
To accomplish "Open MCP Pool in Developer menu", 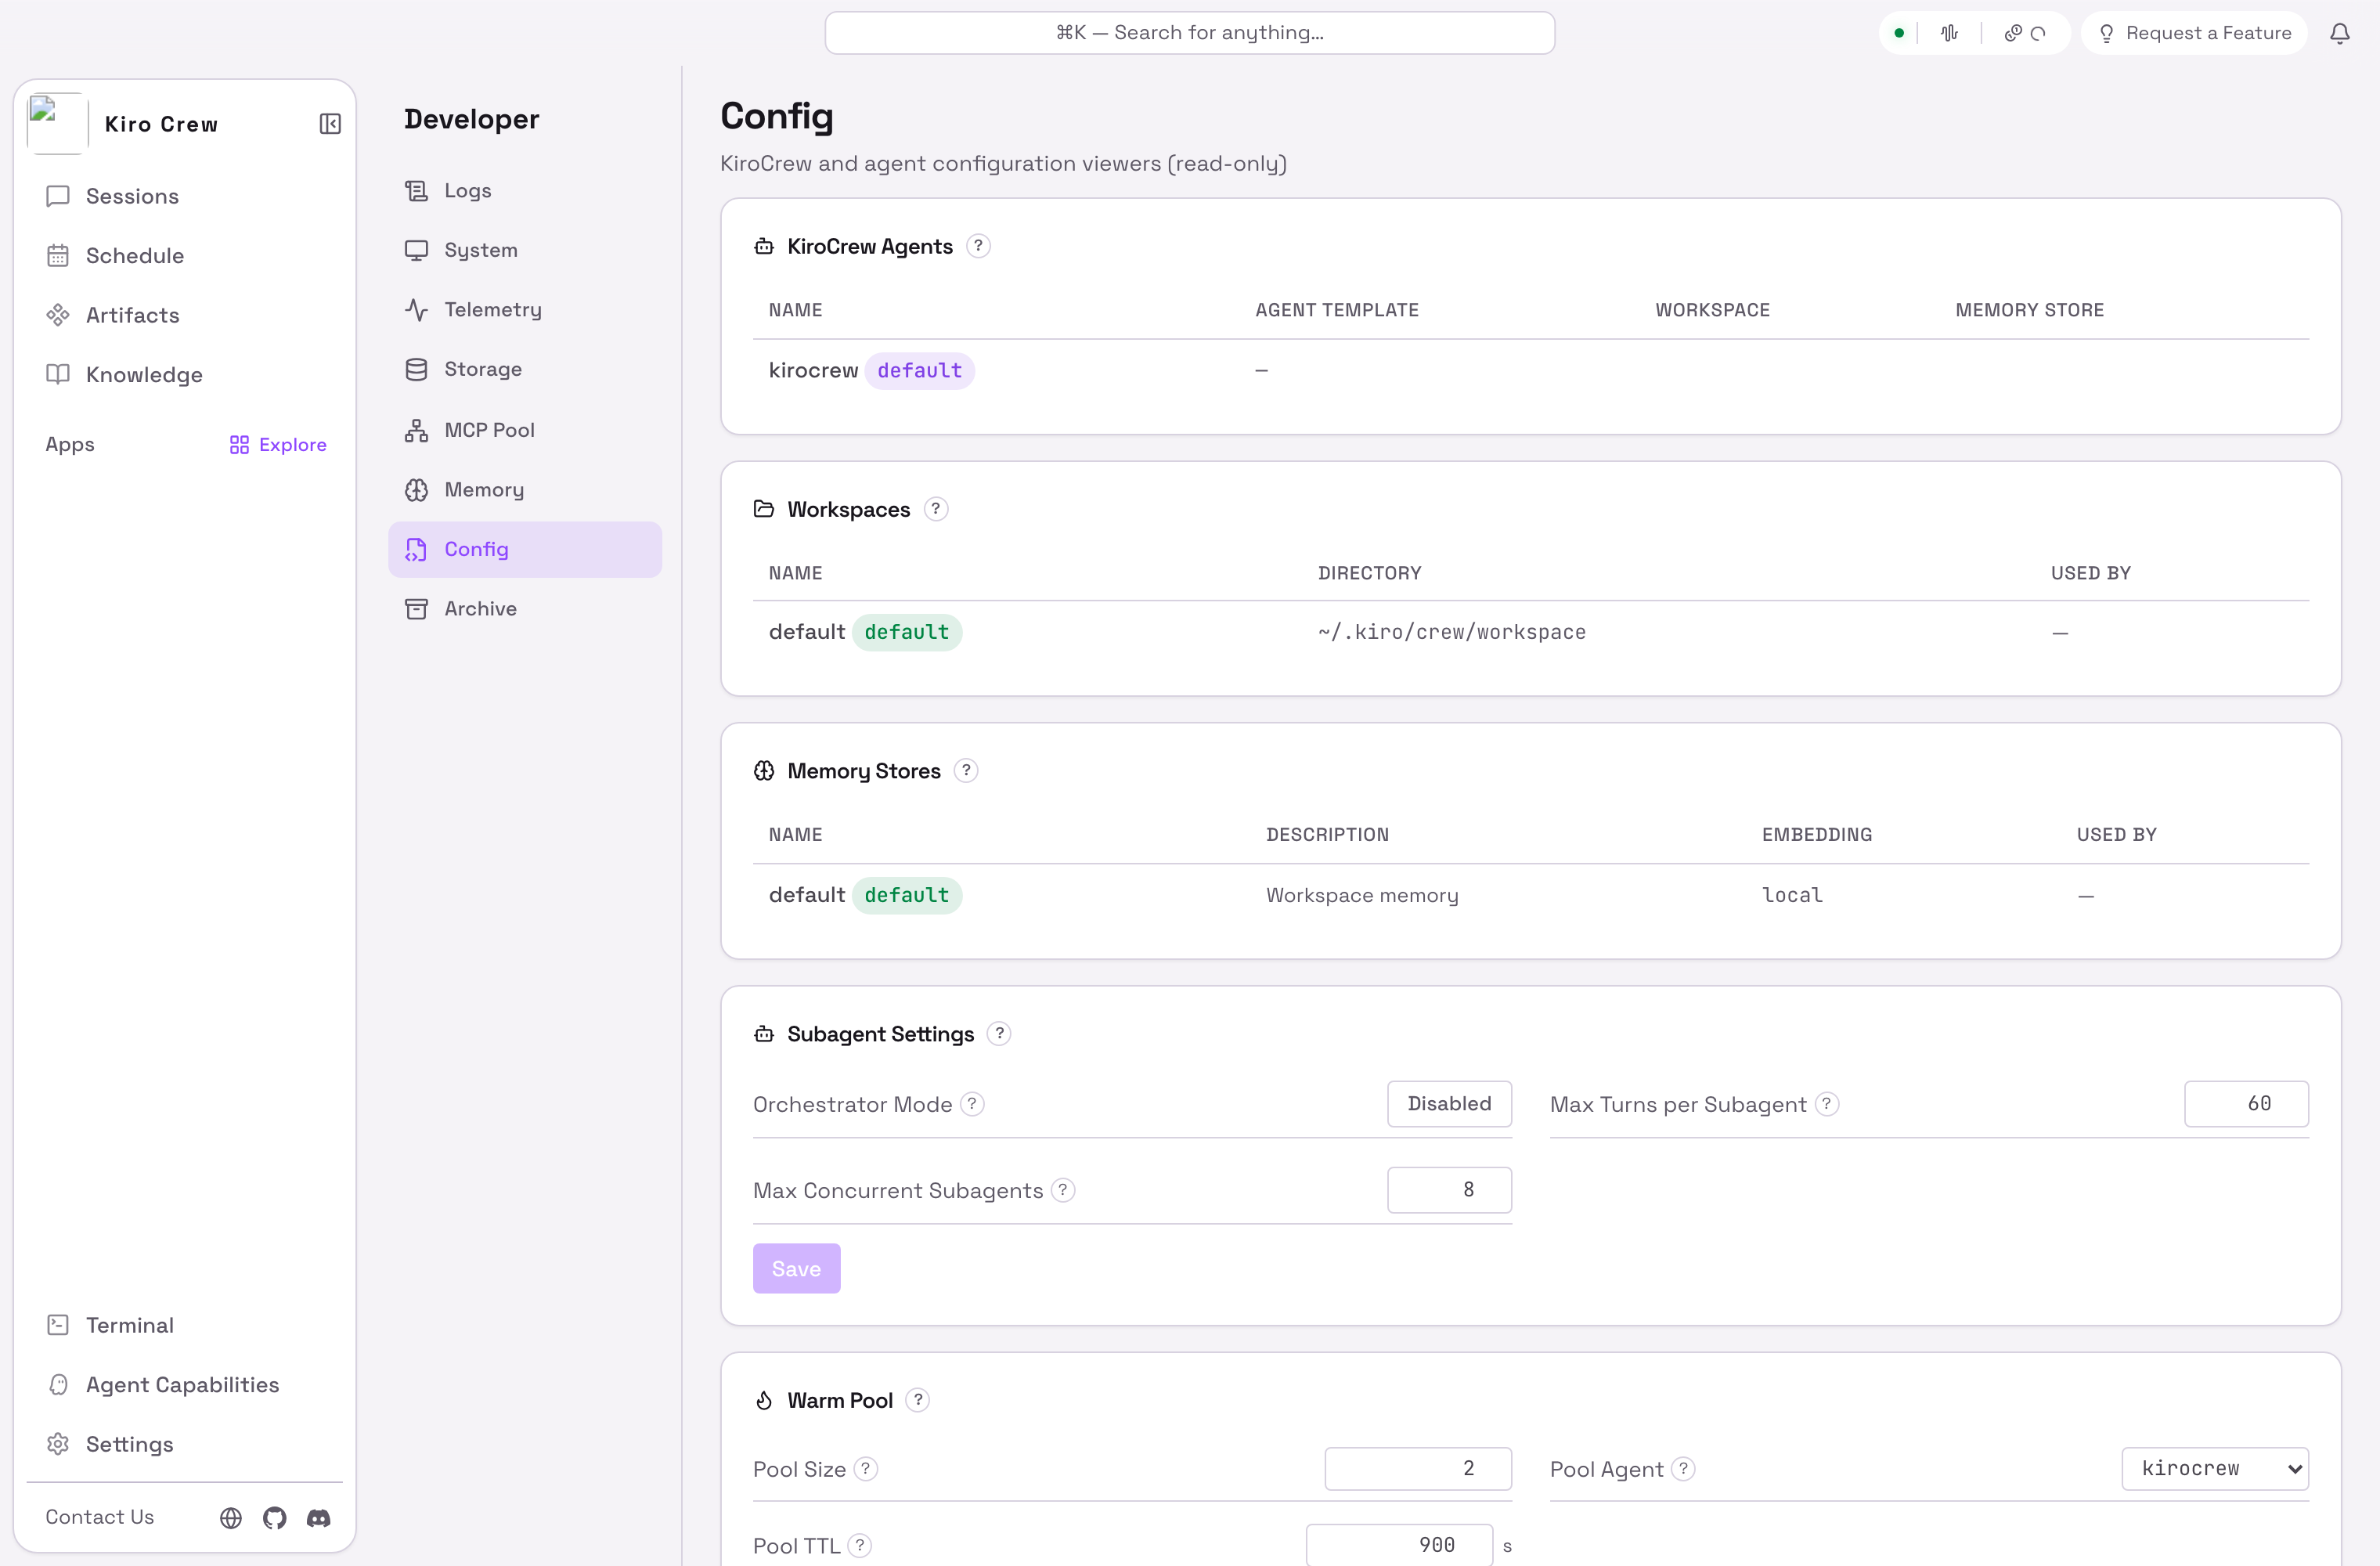I will 525,430.
